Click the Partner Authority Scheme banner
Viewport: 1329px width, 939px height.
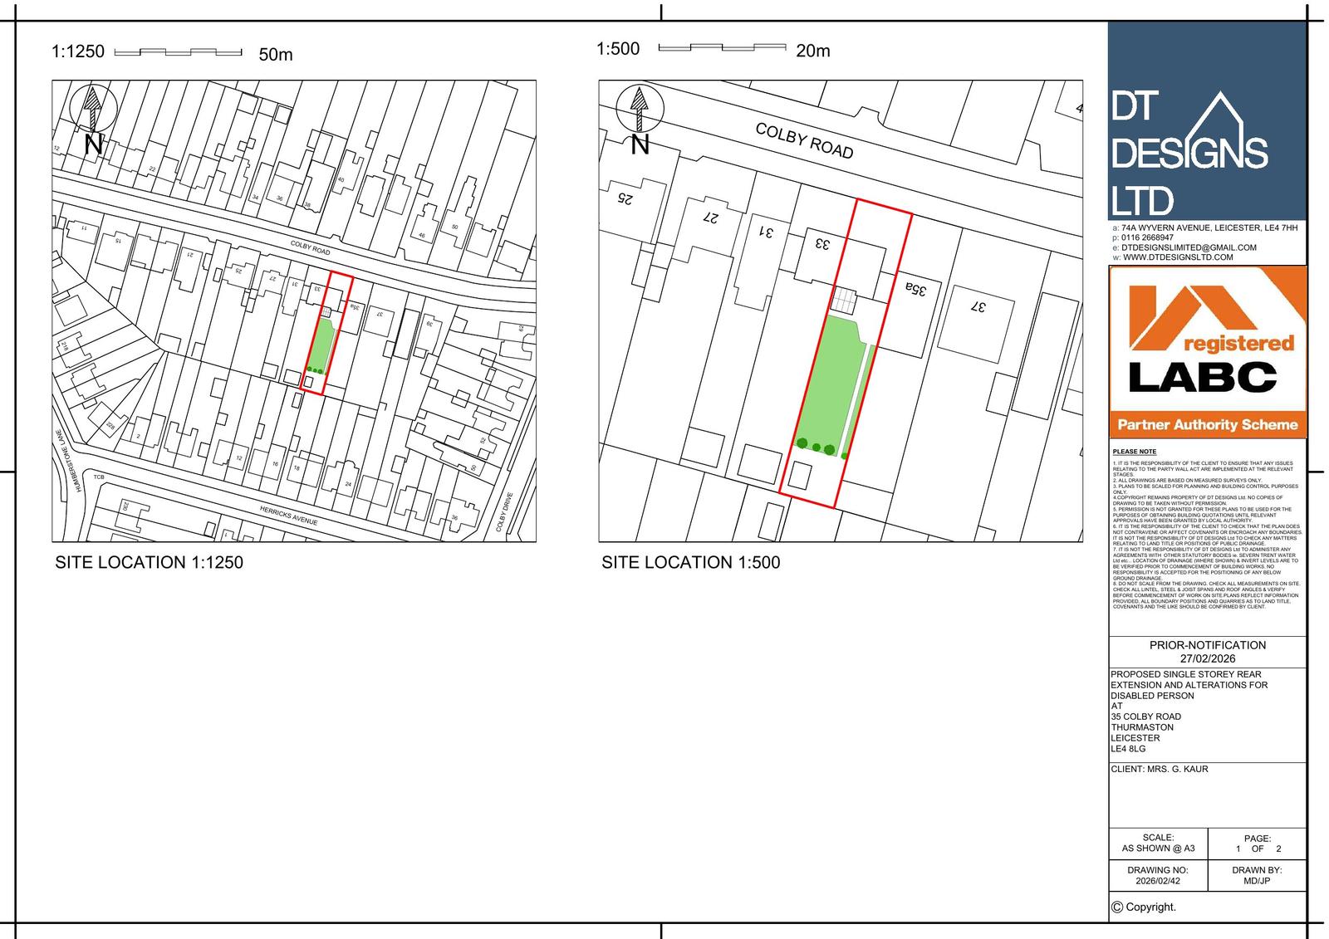click(1207, 425)
